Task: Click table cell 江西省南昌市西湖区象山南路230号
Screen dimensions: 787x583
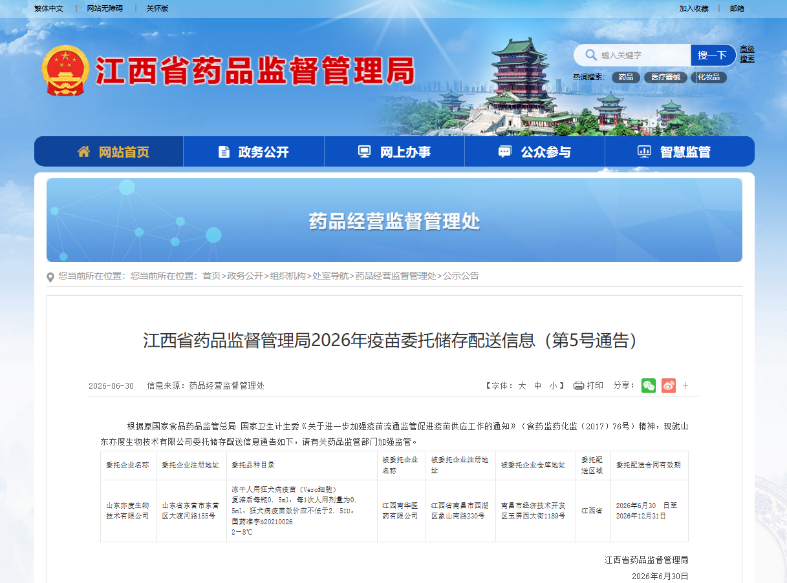Action: (x=460, y=511)
